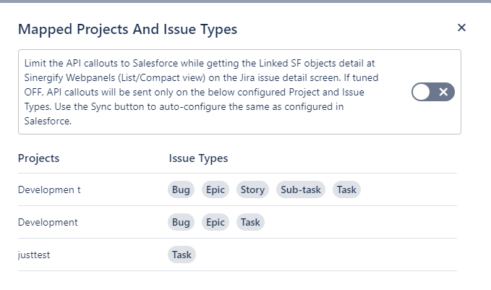
Task: Click the Issue Types column header
Action: [199, 158]
